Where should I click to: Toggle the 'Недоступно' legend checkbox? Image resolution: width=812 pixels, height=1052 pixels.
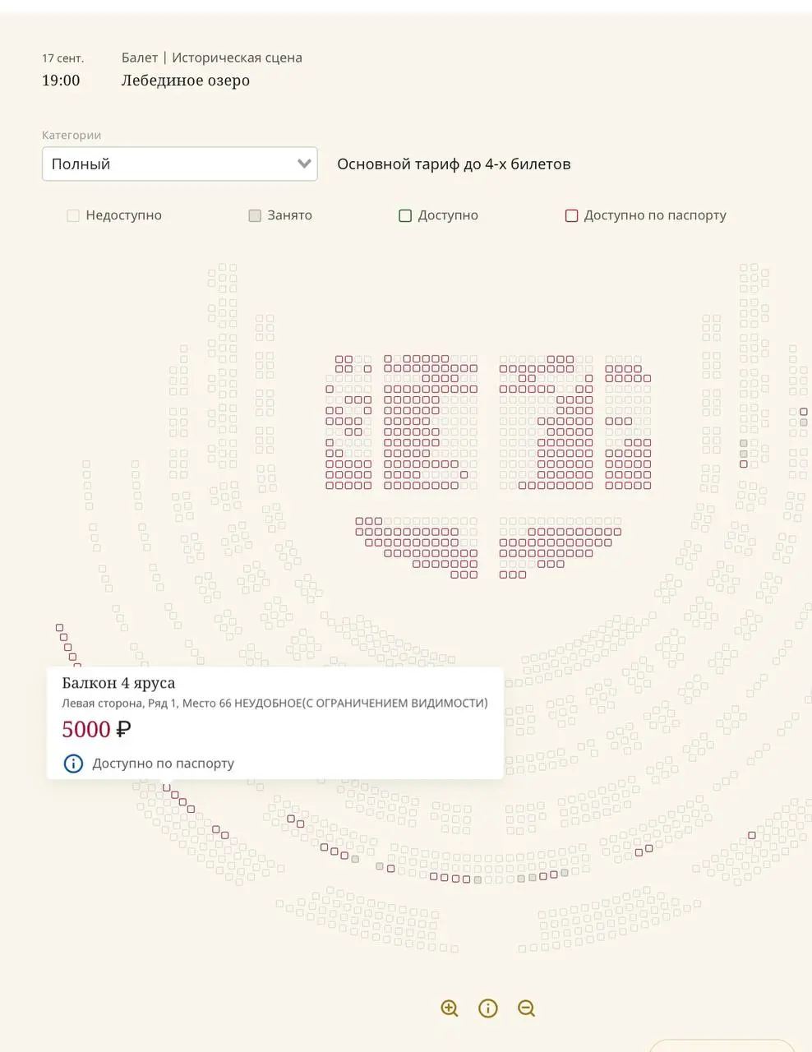tap(73, 215)
